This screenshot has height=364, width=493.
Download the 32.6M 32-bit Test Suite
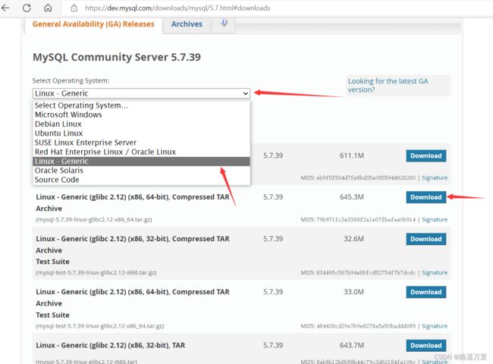(x=425, y=239)
